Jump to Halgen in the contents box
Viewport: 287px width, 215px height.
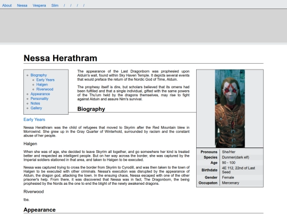42,84
